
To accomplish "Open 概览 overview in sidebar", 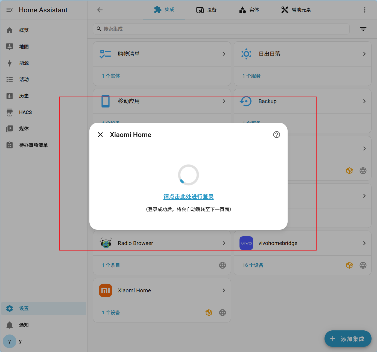I will [x=44, y=30].
